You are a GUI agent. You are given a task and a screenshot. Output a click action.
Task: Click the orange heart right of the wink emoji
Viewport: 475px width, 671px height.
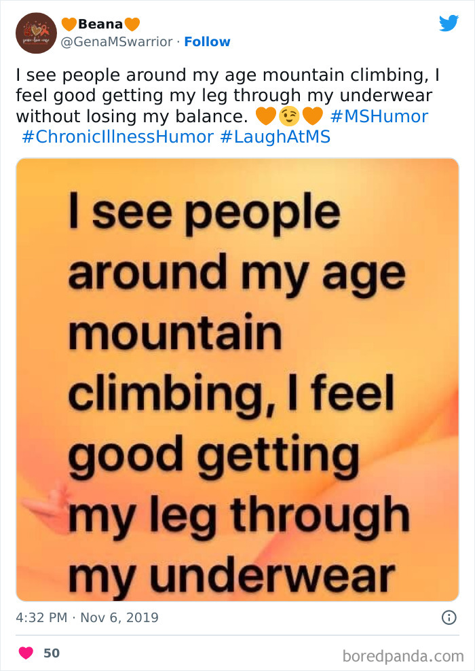click(x=311, y=117)
